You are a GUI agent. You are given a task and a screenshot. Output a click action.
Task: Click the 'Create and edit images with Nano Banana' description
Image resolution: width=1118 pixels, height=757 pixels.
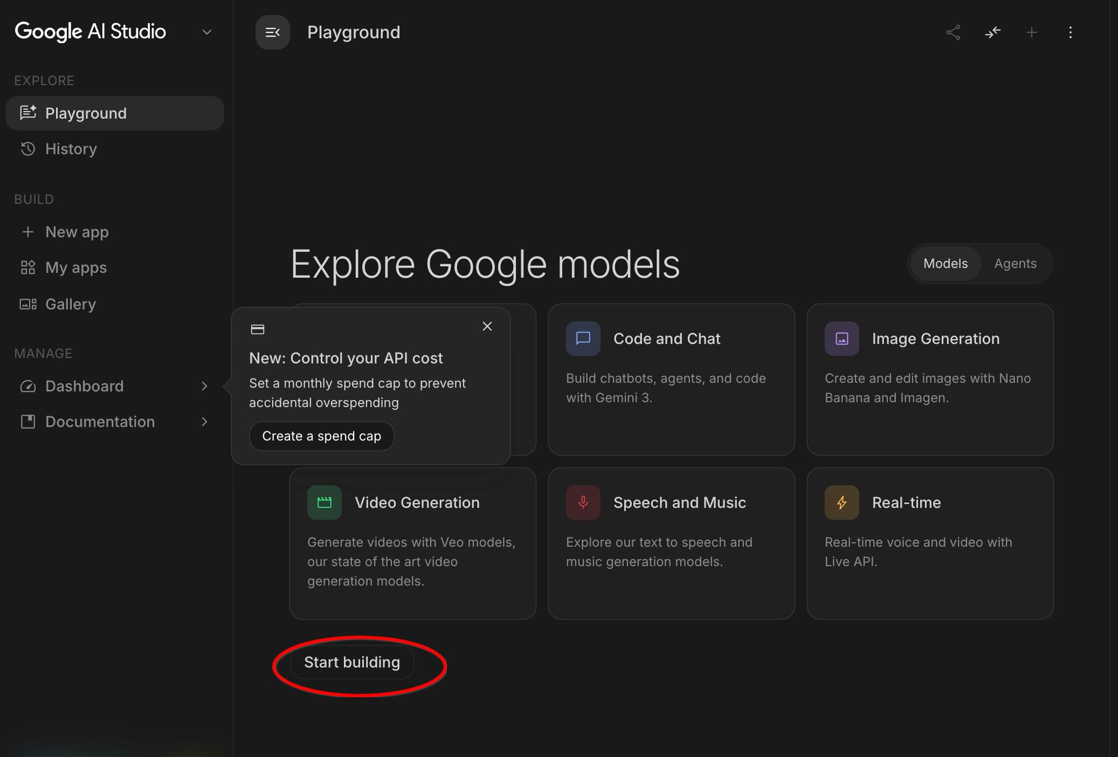click(928, 388)
